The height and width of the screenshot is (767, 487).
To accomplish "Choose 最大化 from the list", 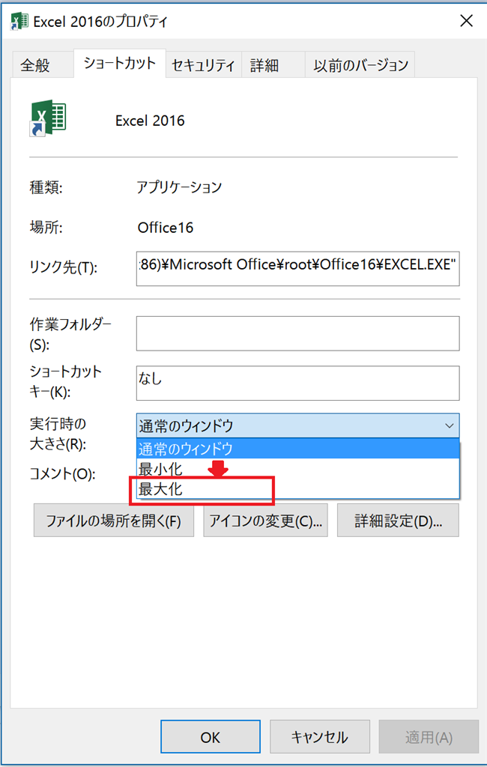I will [x=297, y=488].
